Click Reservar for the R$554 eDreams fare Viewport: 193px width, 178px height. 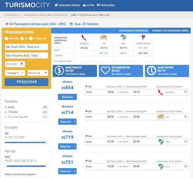[x=67, y=97]
